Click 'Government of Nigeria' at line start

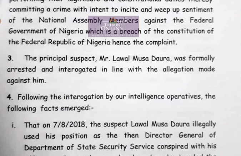pyautogui.click(x=46, y=31)
